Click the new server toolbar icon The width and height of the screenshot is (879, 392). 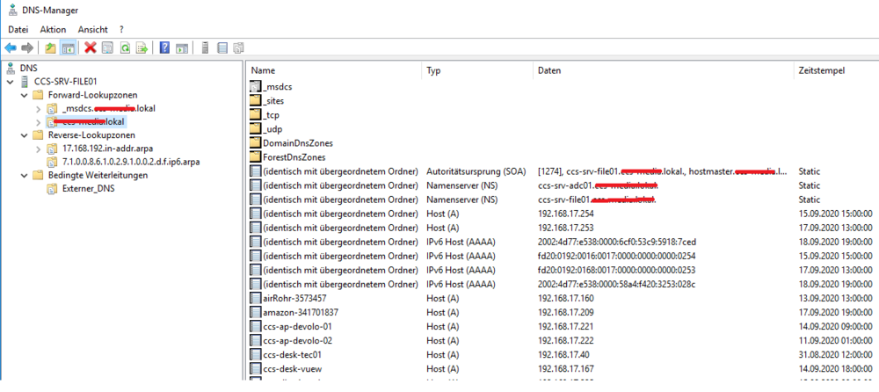205,47
